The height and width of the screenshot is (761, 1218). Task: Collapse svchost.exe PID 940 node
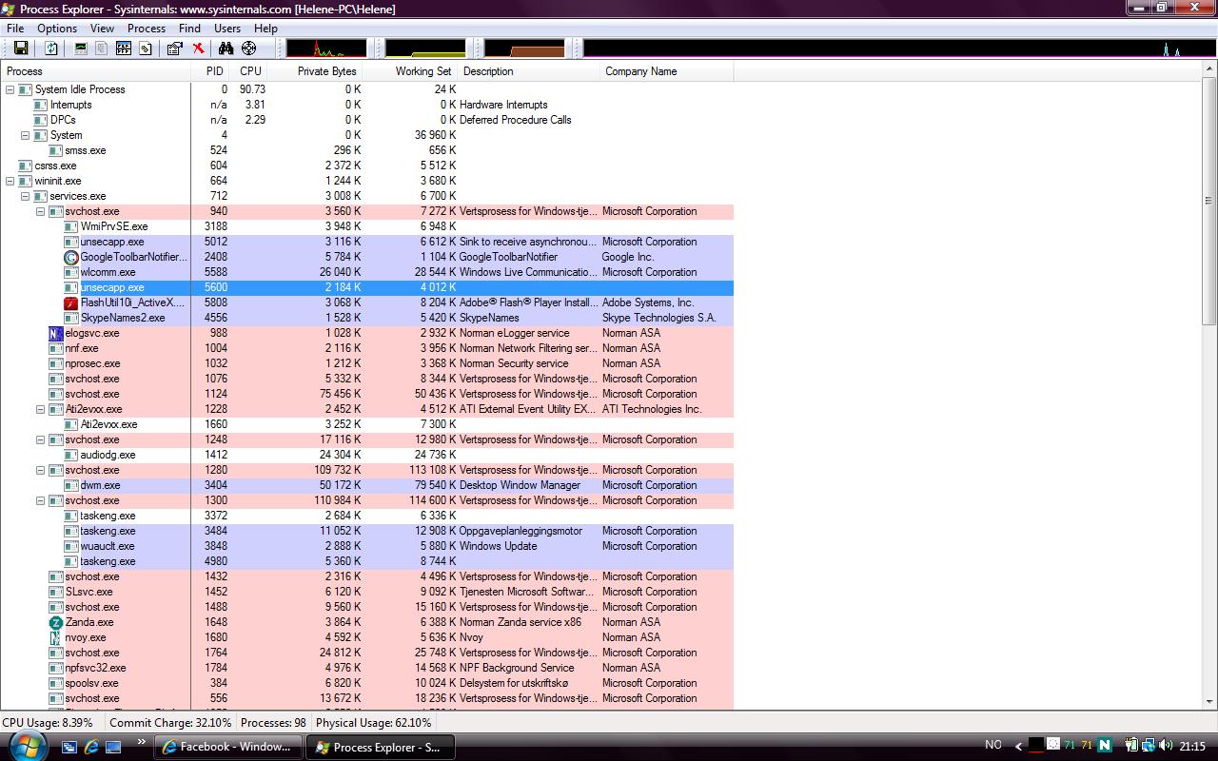point(41,211)
